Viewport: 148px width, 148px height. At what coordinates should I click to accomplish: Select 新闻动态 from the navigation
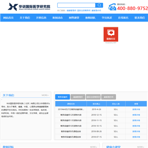(x=58, y=18)
